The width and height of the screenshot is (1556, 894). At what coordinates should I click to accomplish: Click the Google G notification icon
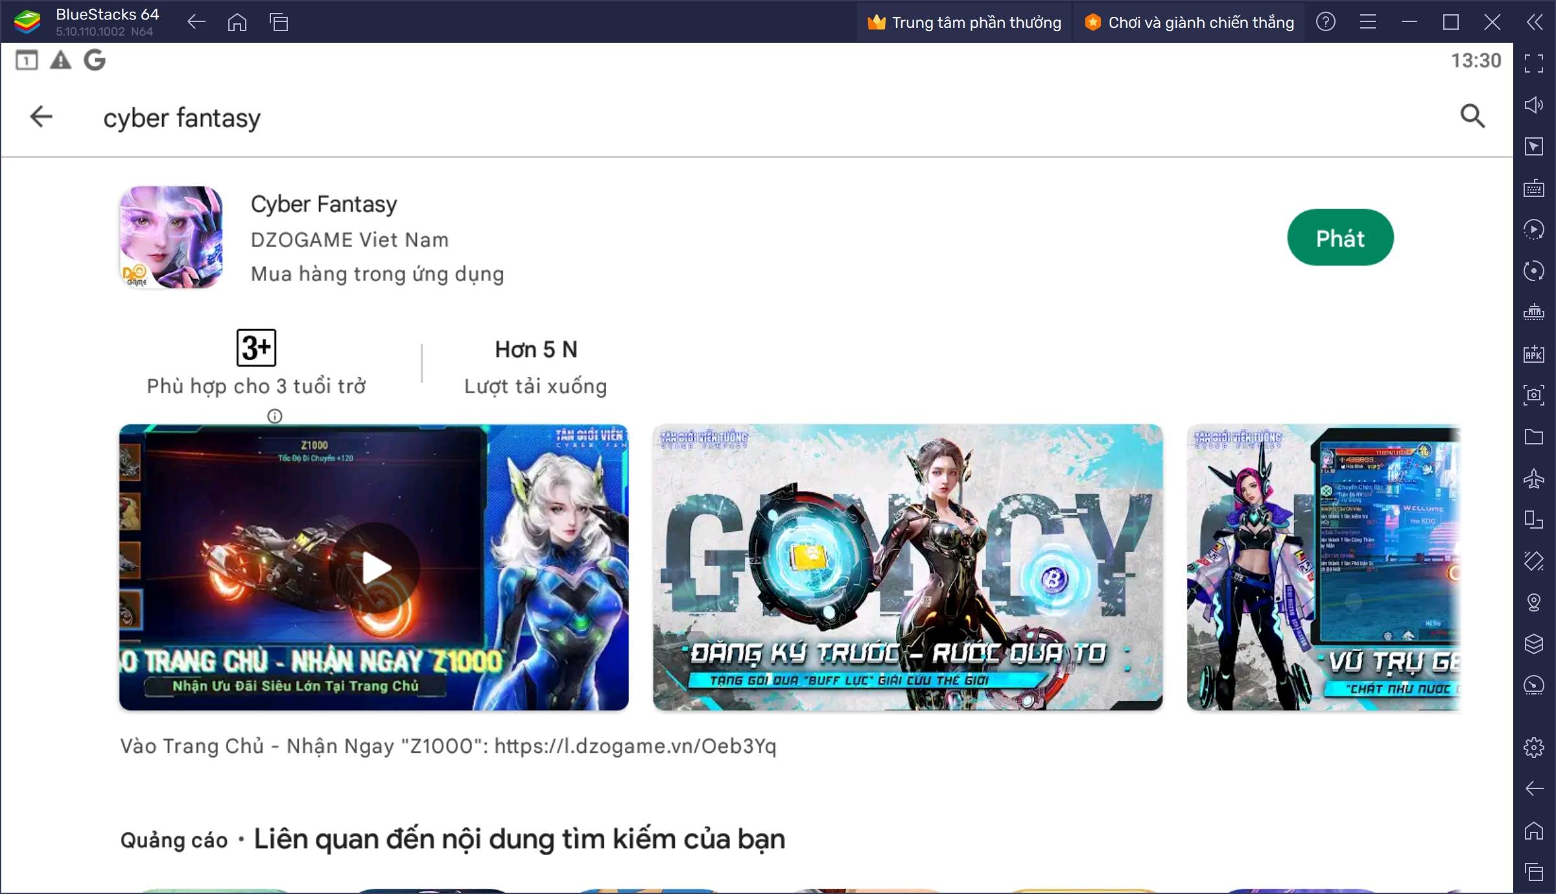[x=95, y=60]
